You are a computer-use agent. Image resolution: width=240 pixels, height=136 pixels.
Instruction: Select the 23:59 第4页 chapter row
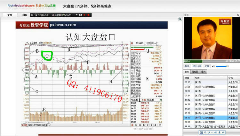tap(211, 113)
